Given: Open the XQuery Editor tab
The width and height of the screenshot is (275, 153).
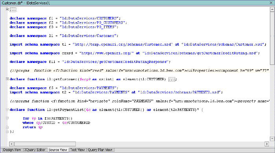Looking at the screenshot, I should point(35,150).
